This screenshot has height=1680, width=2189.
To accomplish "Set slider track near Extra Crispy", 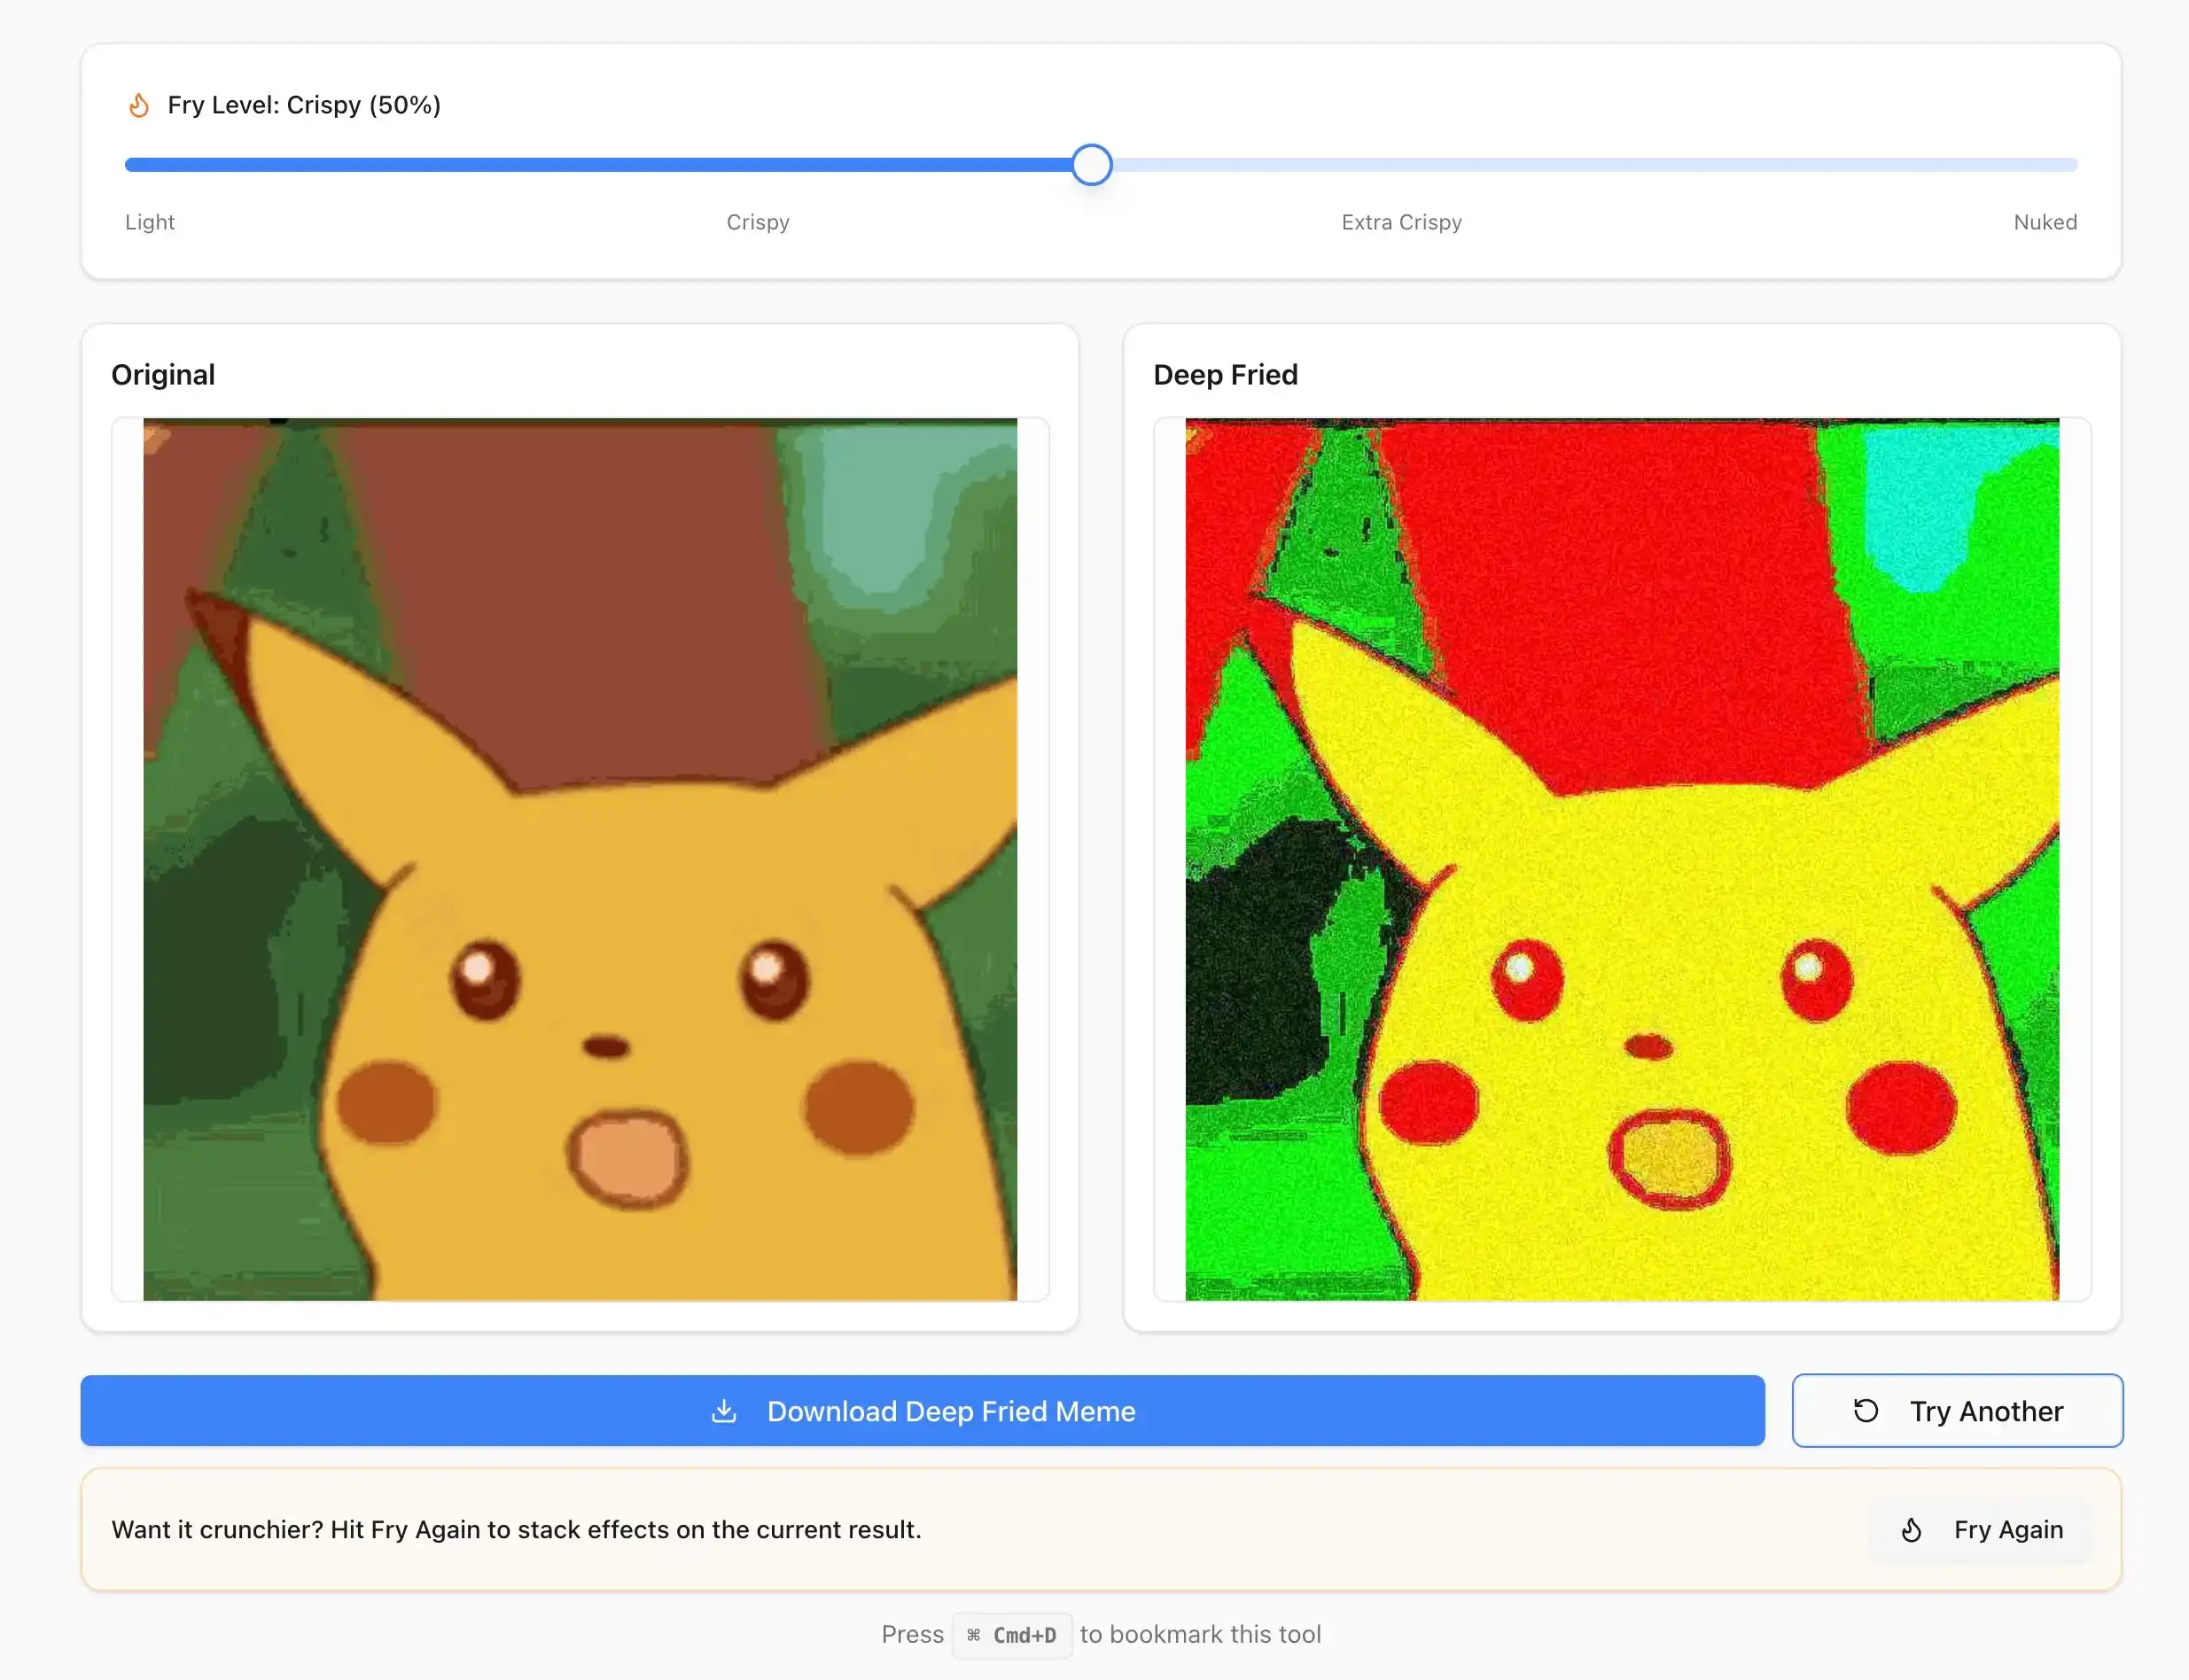I will pos(1400,165).
